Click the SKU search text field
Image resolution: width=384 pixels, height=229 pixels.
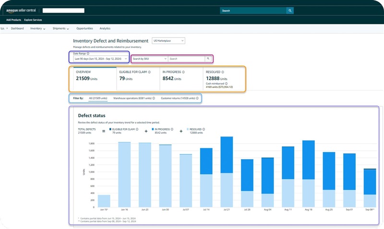(x=186, y=59)
